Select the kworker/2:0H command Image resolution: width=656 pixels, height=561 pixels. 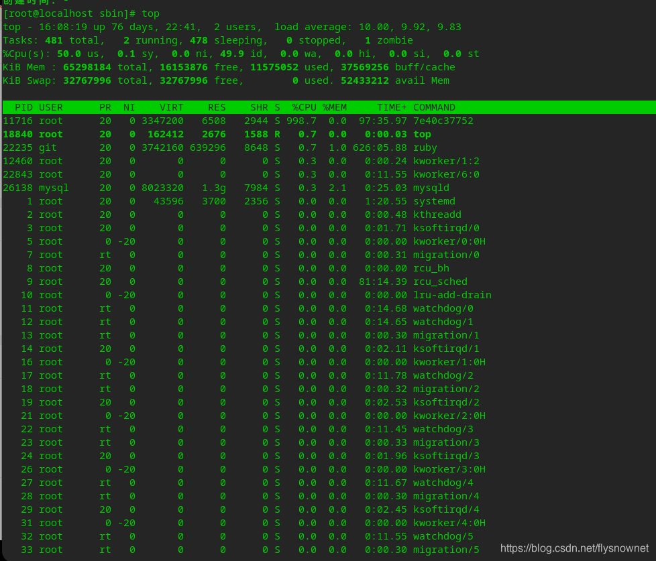click(449, 416)
